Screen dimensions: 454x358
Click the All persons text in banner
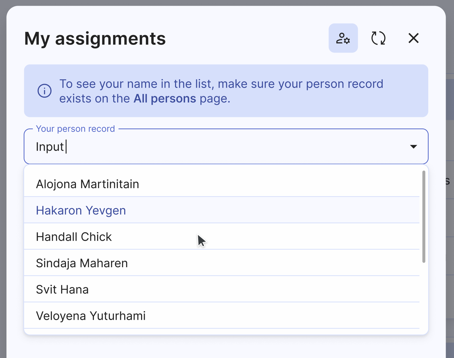(x=165, y=98)
